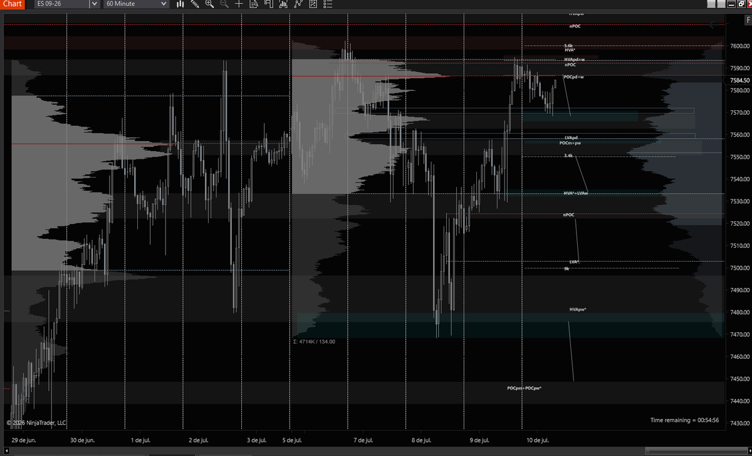
Task: Open the ES 09-26 instrument selector
Action: (62, 4)
